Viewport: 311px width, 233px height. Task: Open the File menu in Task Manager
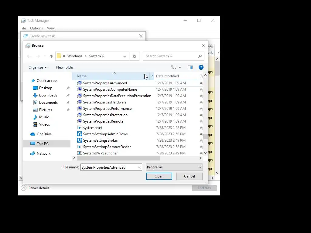click(23, 28)
